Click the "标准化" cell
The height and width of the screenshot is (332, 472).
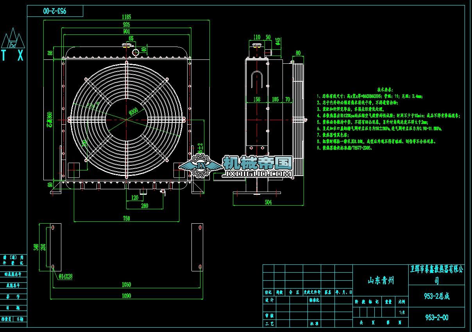pyautogui.click(x=314, y=301)
